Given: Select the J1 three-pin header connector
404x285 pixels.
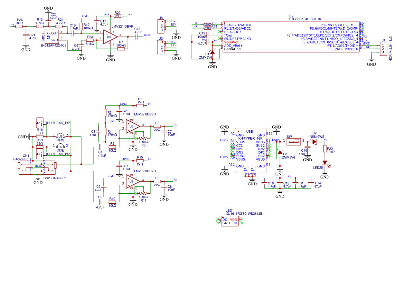Looking at the screenshot, I should pyautogui.click(x=383, y=49).
